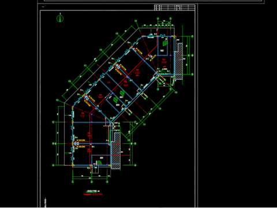
Task: Select the lowest grid bubble on the far left
Action: click(x=54, y=165)
